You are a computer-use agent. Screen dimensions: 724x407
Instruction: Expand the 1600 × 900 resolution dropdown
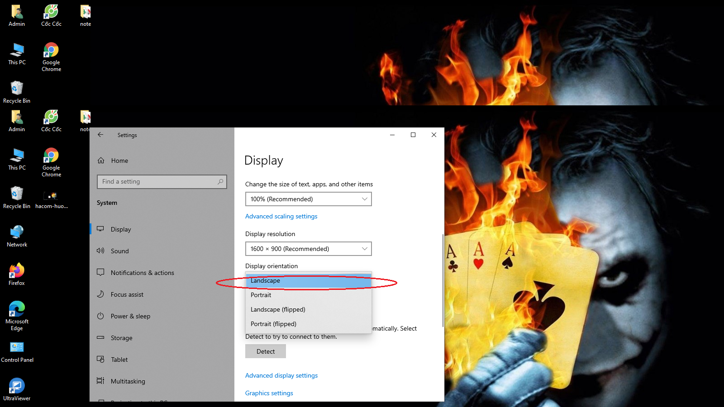click(x=308, y=249)
